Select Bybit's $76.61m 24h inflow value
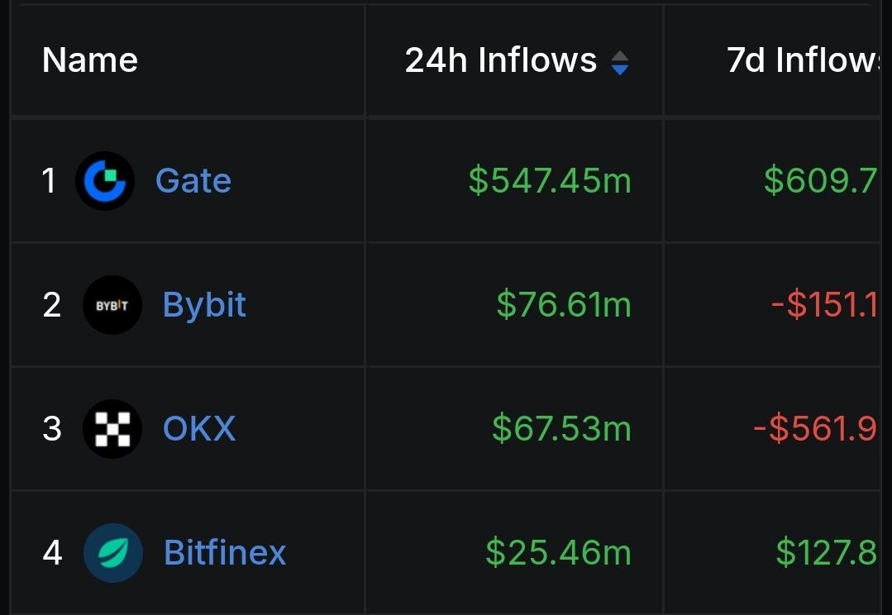Screen dimensions: 892x615 coord(564,305)
